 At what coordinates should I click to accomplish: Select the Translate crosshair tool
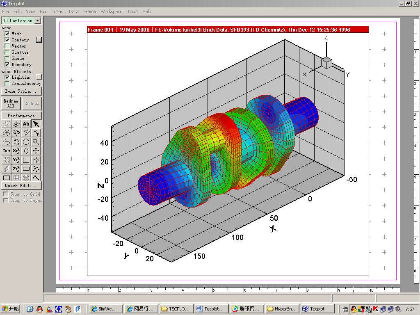[x=36, y=151]
